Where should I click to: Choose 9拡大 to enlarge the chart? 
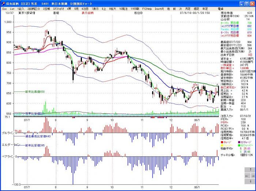click(x=113, y=8)
